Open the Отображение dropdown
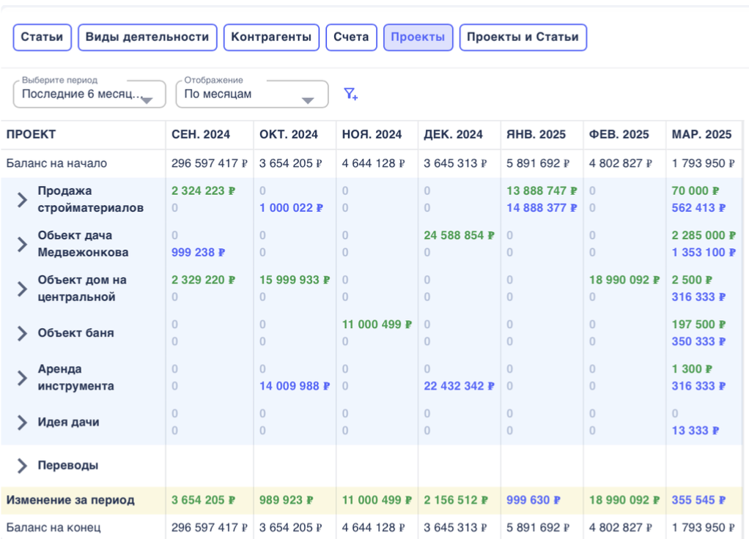This screenshot has width=749, height=539. (x=251, y=94)
